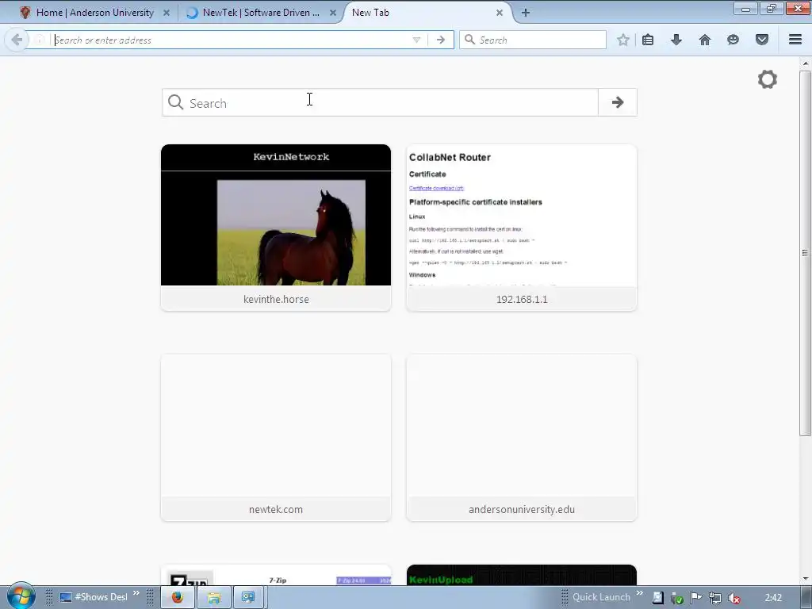Screen dimensions: 812x609
Task: Click the Quick Launch toolbar label
Action: point(601,597)
